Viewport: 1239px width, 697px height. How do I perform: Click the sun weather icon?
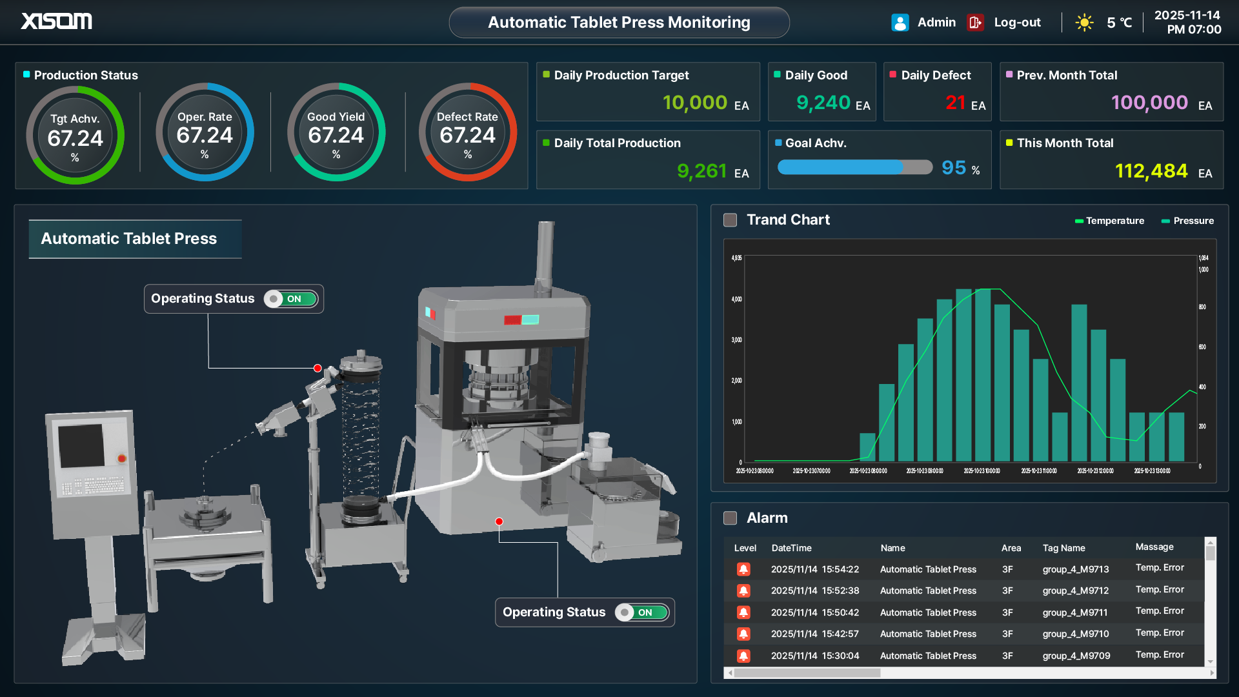coord(1084,22)
